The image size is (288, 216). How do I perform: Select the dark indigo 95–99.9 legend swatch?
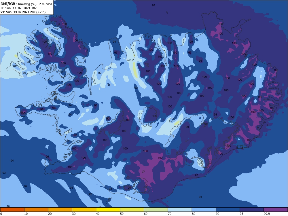coord(252,210)
